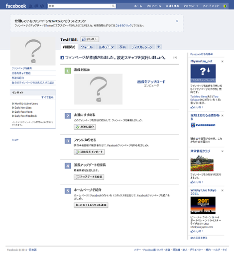Add page to favorites sidebar link
Image resolution: width=234 pixels, height=260 pixels.
click(32, 83)
